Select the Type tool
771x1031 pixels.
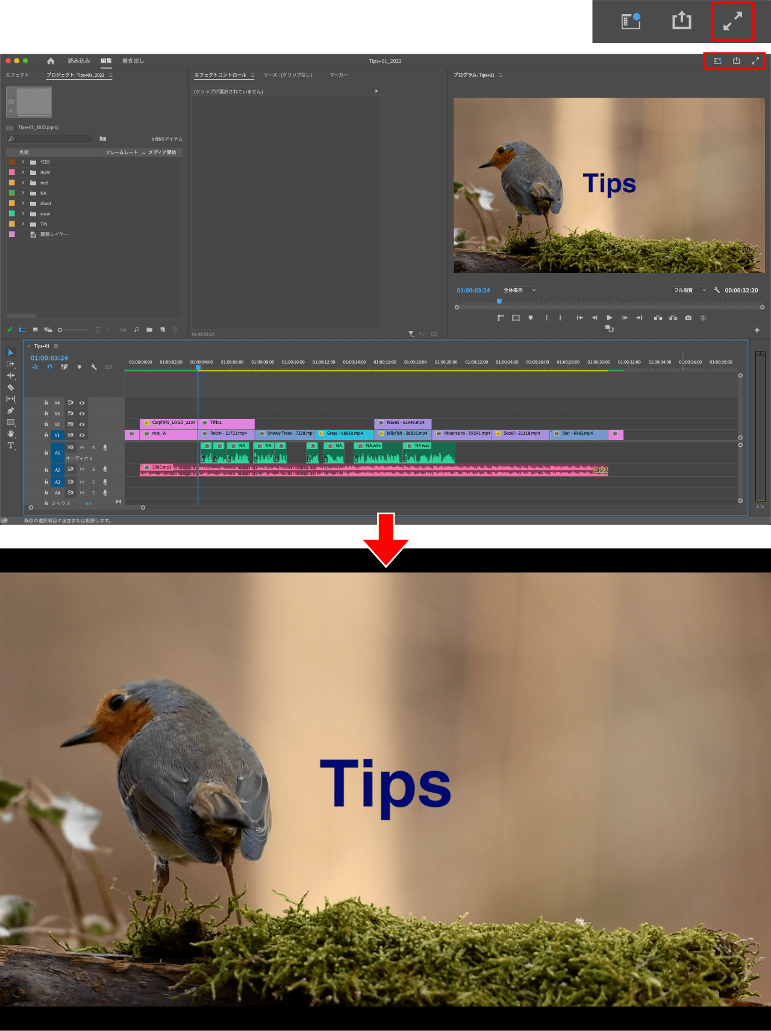coord(11,446)
